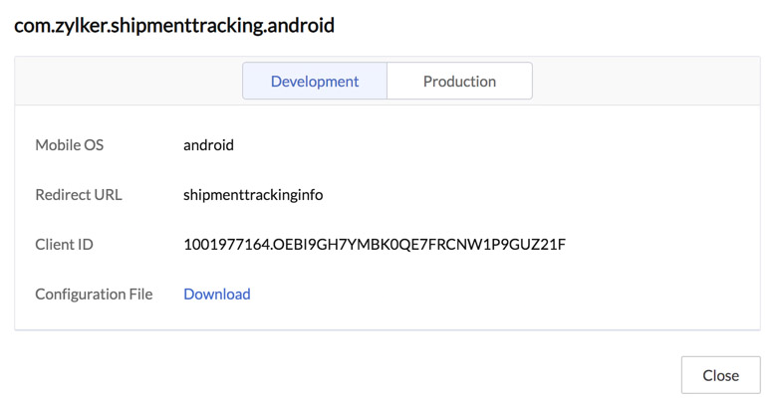The image size is (778, 400).
Task: Dismiss the dialog with Close
Action: pos(720,375)
